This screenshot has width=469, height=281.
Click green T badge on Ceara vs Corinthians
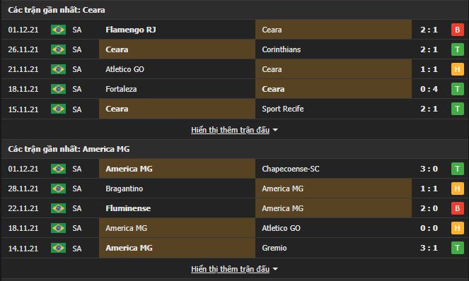[x=458, y=49]
